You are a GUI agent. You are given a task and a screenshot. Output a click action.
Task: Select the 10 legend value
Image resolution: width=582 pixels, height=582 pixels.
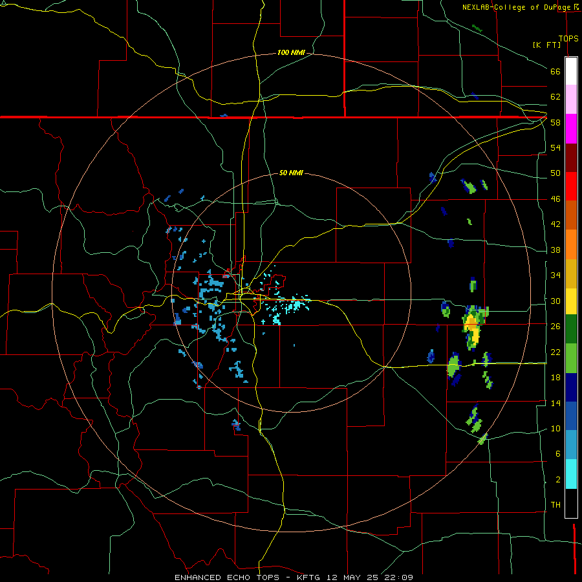click(x=555, y=428)
